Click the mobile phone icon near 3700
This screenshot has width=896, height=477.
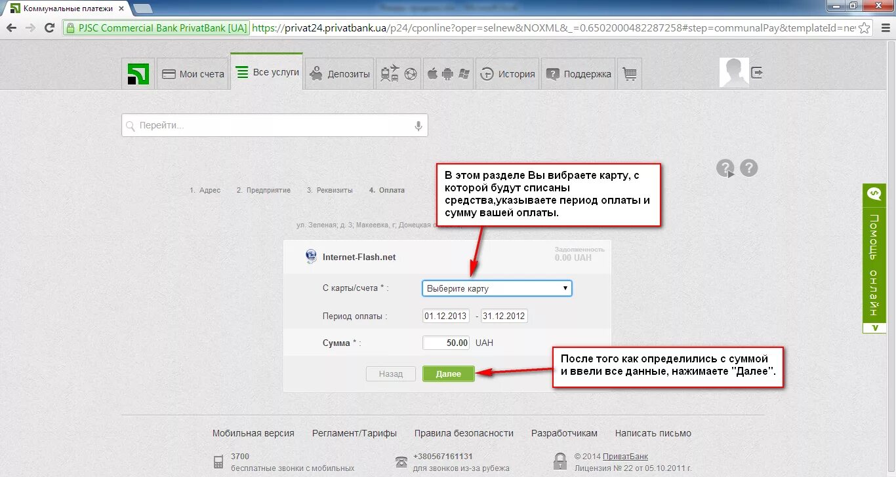(218, 462)
